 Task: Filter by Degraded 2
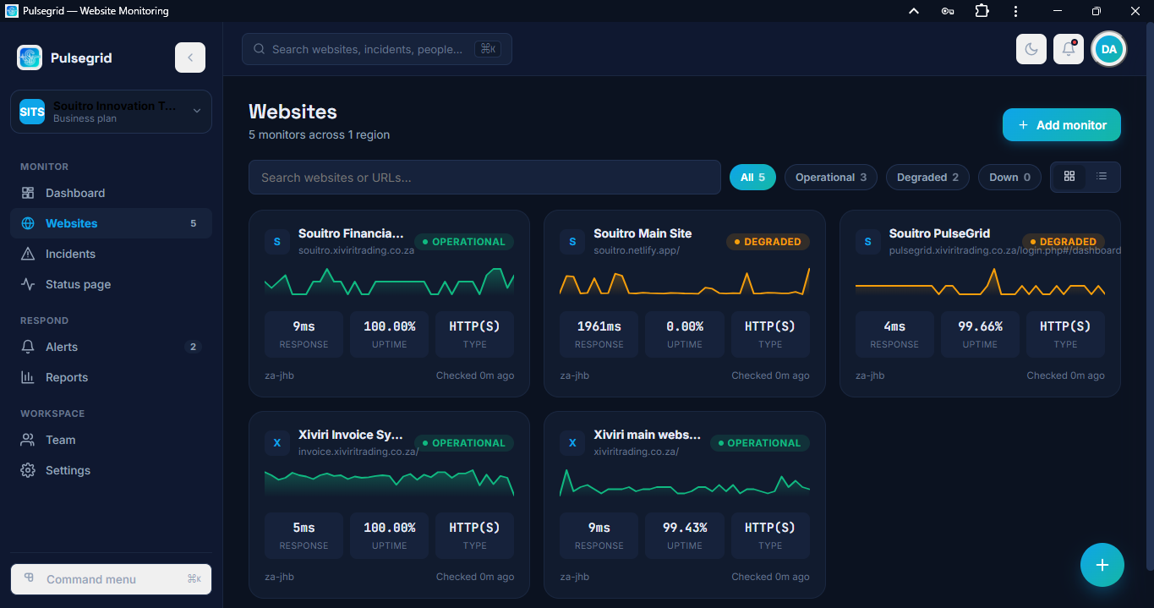coord(927,178)
